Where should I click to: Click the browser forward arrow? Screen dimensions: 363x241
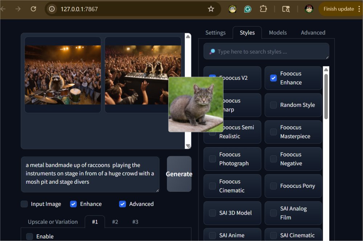[18, 9]
